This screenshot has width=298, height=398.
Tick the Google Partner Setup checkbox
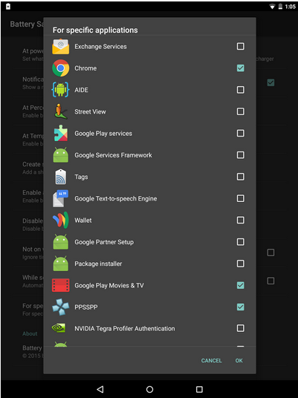(240, 241)
